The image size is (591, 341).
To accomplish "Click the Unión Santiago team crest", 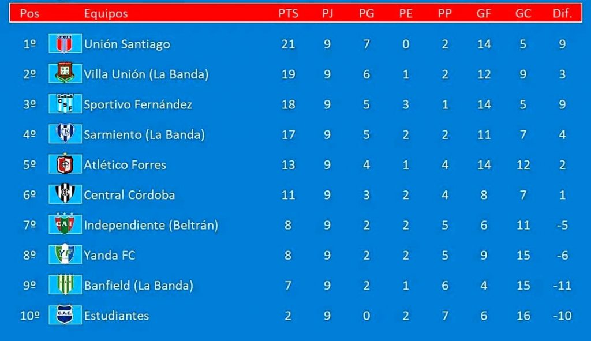I will (x=65, y=43).
